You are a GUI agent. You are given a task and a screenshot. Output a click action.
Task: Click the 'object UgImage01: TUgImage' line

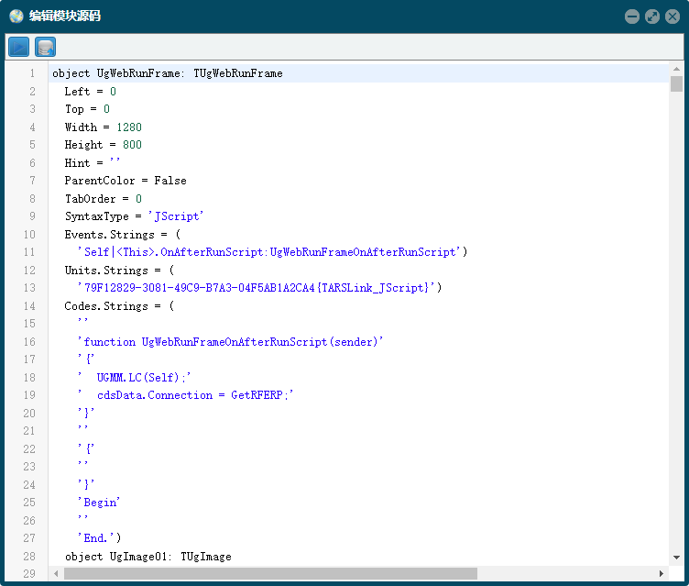(x=148, y=557)
